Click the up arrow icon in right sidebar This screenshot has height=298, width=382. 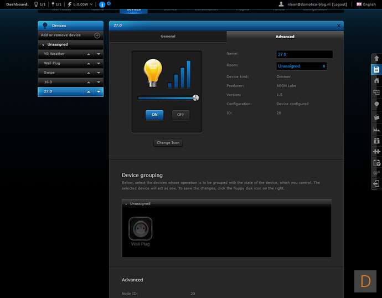click(x=376, y=58)
